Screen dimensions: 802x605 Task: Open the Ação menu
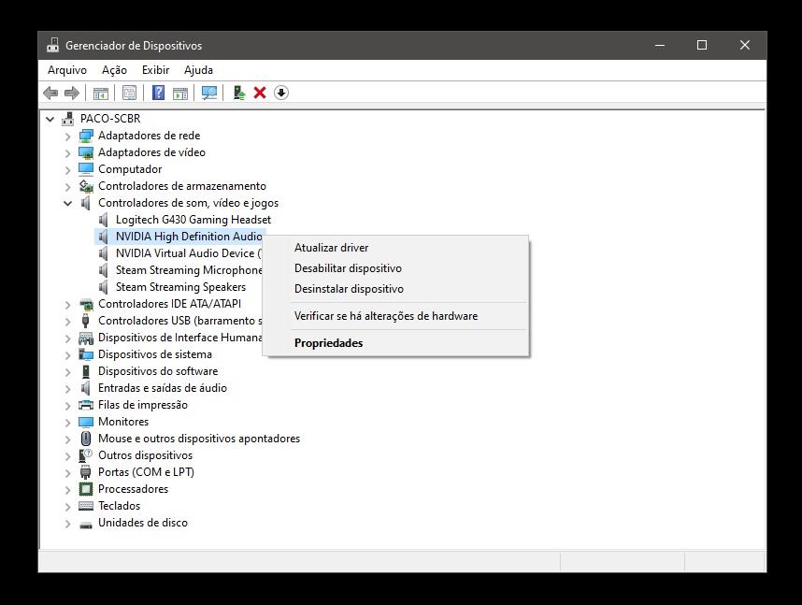[x=114, y=70]
